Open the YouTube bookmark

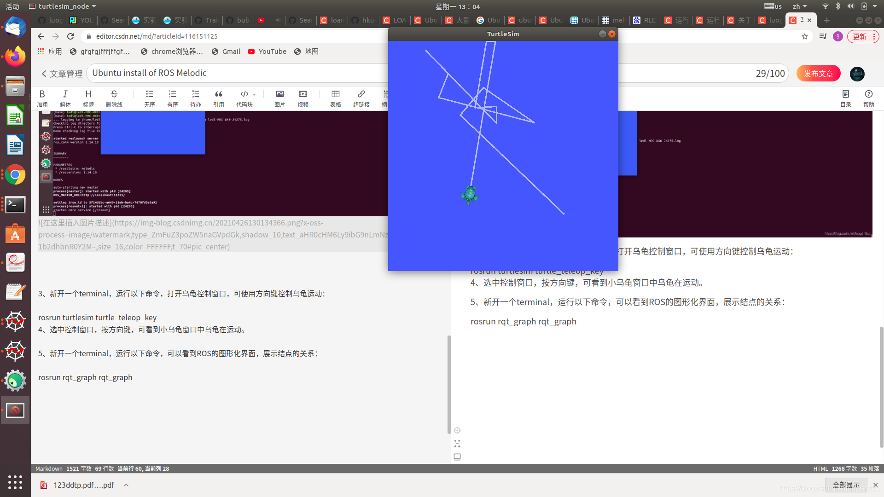[267, 52]
